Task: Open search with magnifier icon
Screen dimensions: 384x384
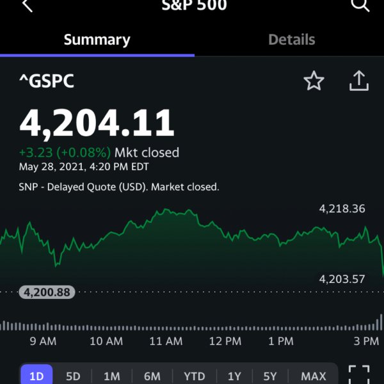Action: click(x=360, y=5)
